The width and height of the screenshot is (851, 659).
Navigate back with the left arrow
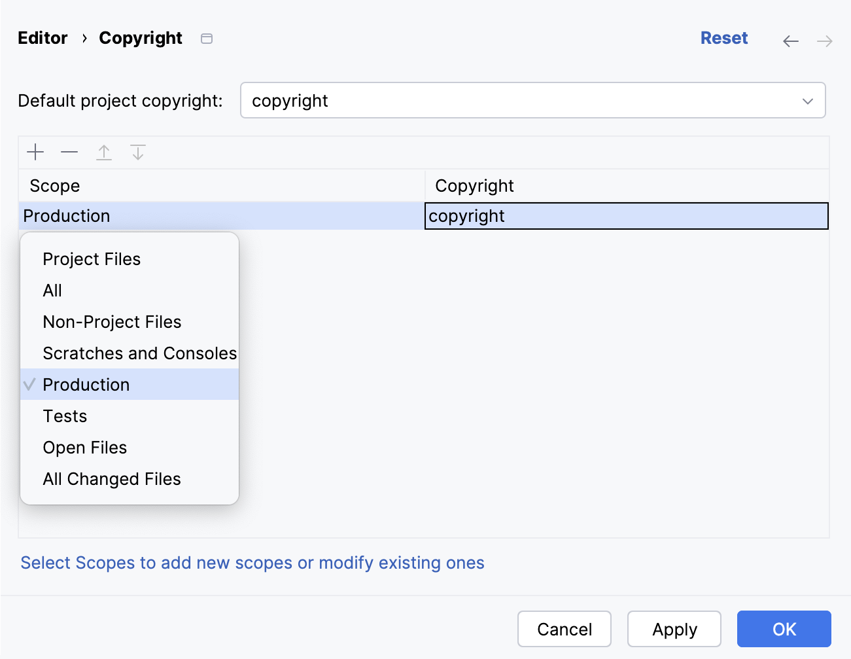790,41
